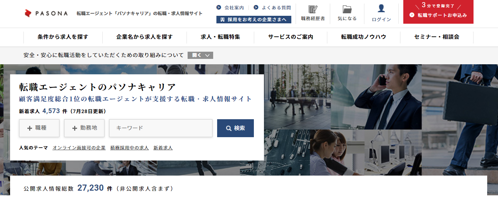This screenshot has width=498, height=200.
Task: Click the red 転職サポートお申込み button
Action: [438, 12]
